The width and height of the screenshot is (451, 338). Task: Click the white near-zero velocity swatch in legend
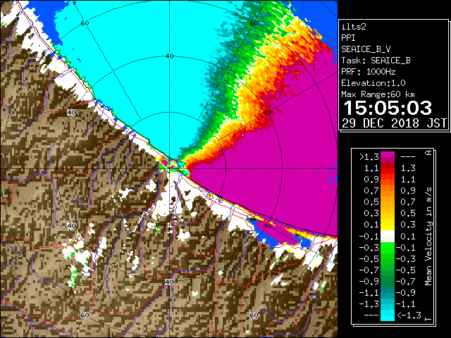tap(388, 237)
